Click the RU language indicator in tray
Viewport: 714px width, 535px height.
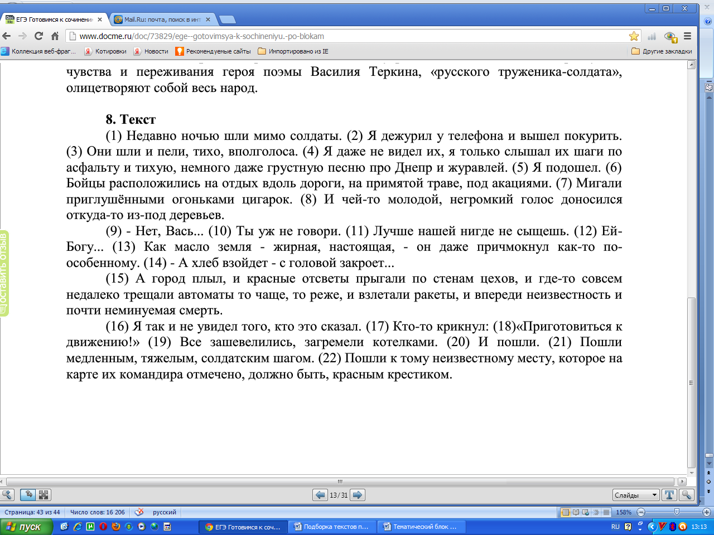point(615,527)
